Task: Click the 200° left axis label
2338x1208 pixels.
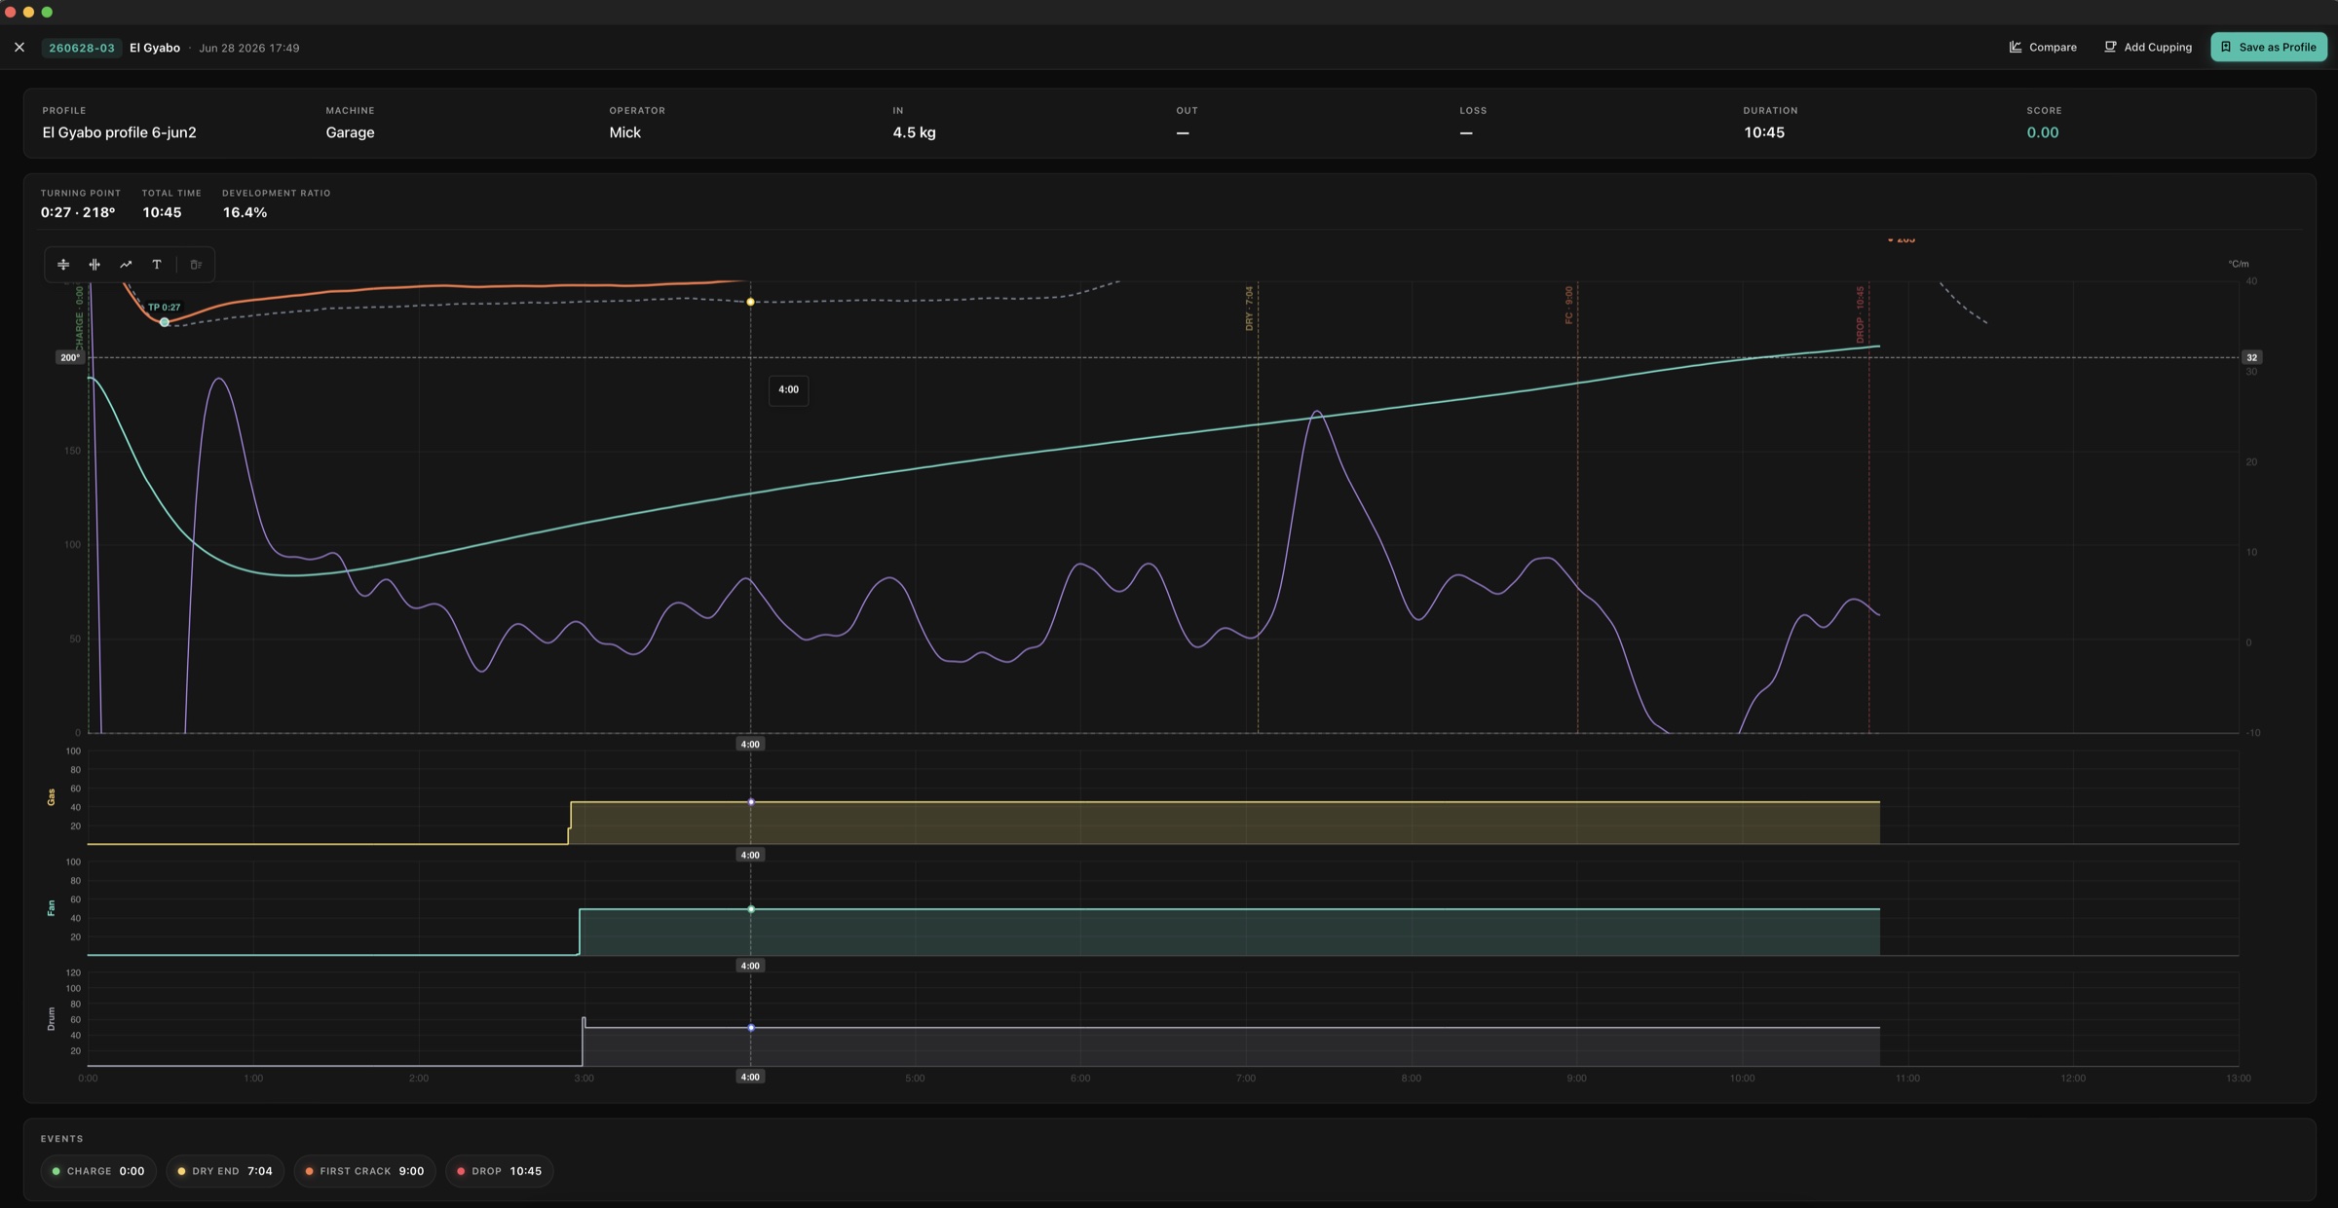Action: click(69, 357)
